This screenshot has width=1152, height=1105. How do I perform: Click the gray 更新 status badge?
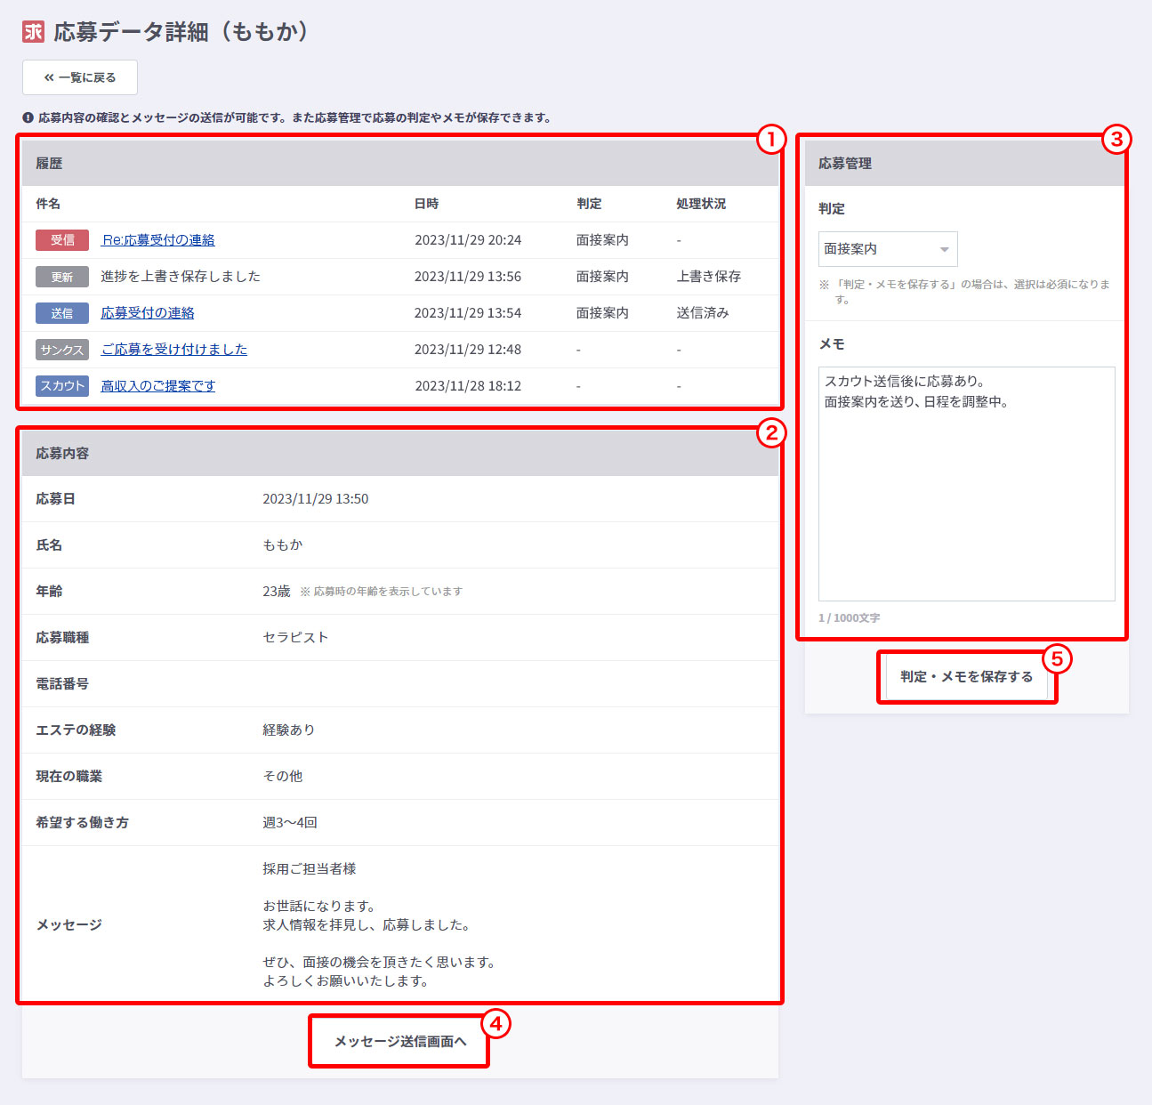62,277
